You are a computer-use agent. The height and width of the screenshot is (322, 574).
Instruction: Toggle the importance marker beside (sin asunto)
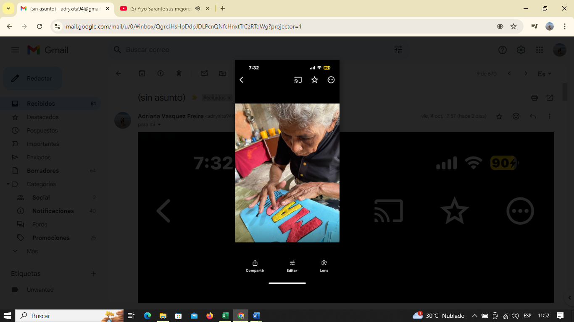tap(194, 98)
